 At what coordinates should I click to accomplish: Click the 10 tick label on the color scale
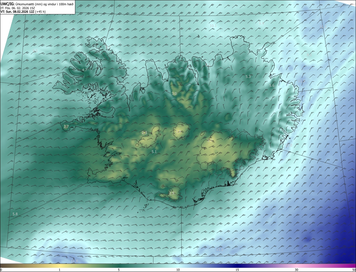178,270
